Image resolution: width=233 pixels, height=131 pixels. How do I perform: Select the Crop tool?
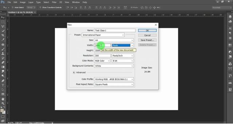click(3, 35)
